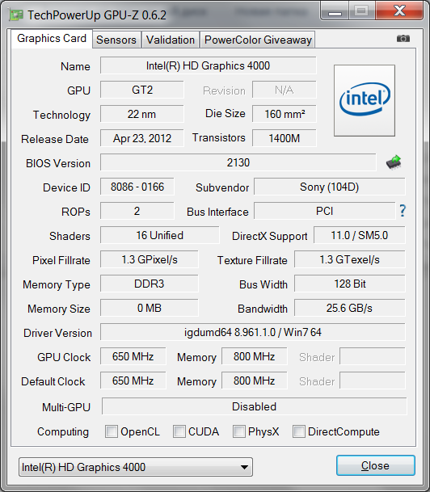430x492 pixels.
Task: Toggle the CUDA checkbox
Action: 179,431
